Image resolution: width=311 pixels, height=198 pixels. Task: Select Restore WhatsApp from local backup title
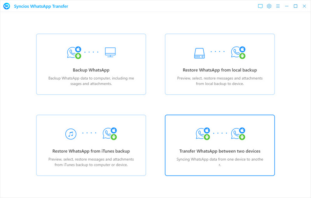point(220,70)
